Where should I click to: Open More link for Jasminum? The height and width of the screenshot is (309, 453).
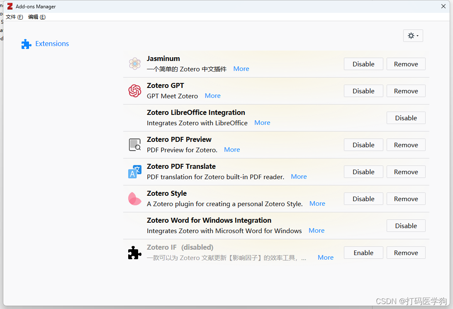coord(241,69)
